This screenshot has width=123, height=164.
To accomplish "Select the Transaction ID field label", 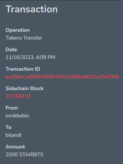I will 23,69.
